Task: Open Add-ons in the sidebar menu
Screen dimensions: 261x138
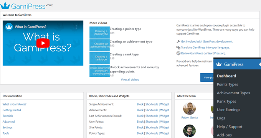Action: tap(224, 135)
